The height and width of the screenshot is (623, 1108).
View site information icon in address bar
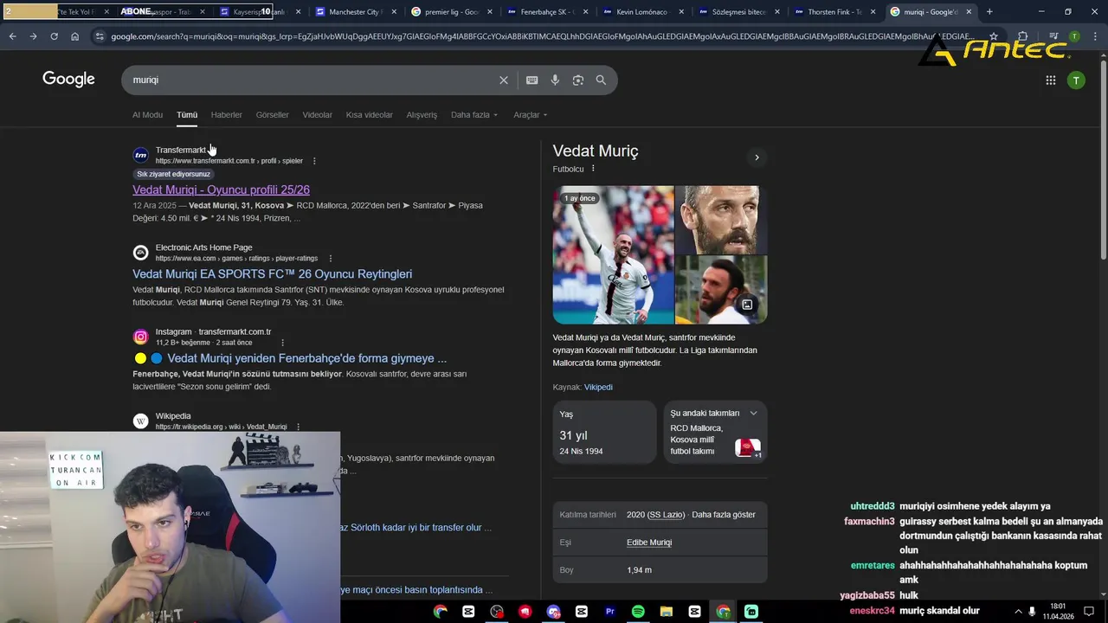coord(100,36)
